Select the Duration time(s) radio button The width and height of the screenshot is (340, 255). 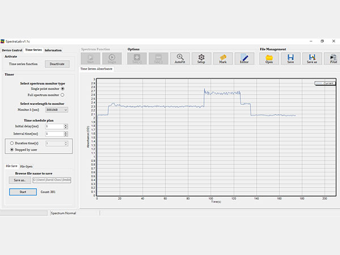point(12,144)
